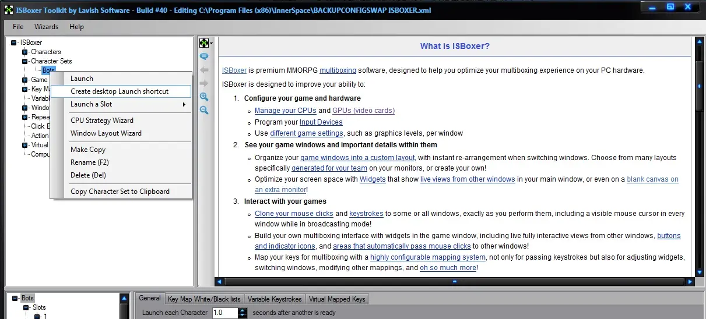Click the zoom in magnifier icon
The width and height of the screenshot is (706, 319).
pyautogui.click(x=204, y=97)
